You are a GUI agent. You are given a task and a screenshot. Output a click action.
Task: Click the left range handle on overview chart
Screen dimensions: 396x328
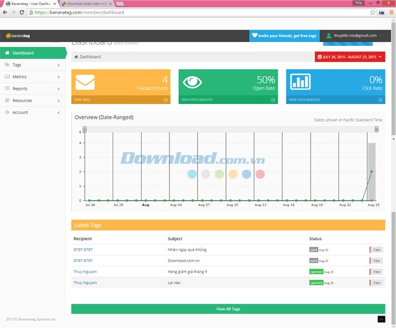(85, 129)
